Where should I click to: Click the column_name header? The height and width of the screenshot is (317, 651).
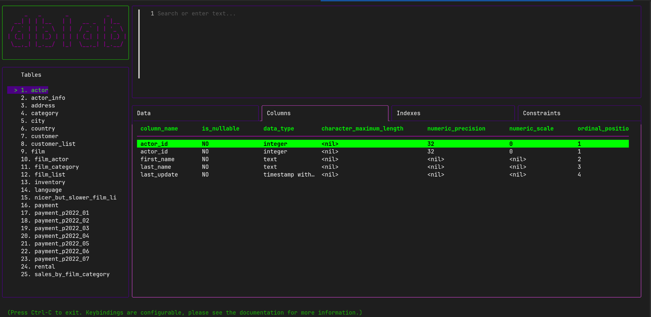pyautogui.click(x=159, y=129)
